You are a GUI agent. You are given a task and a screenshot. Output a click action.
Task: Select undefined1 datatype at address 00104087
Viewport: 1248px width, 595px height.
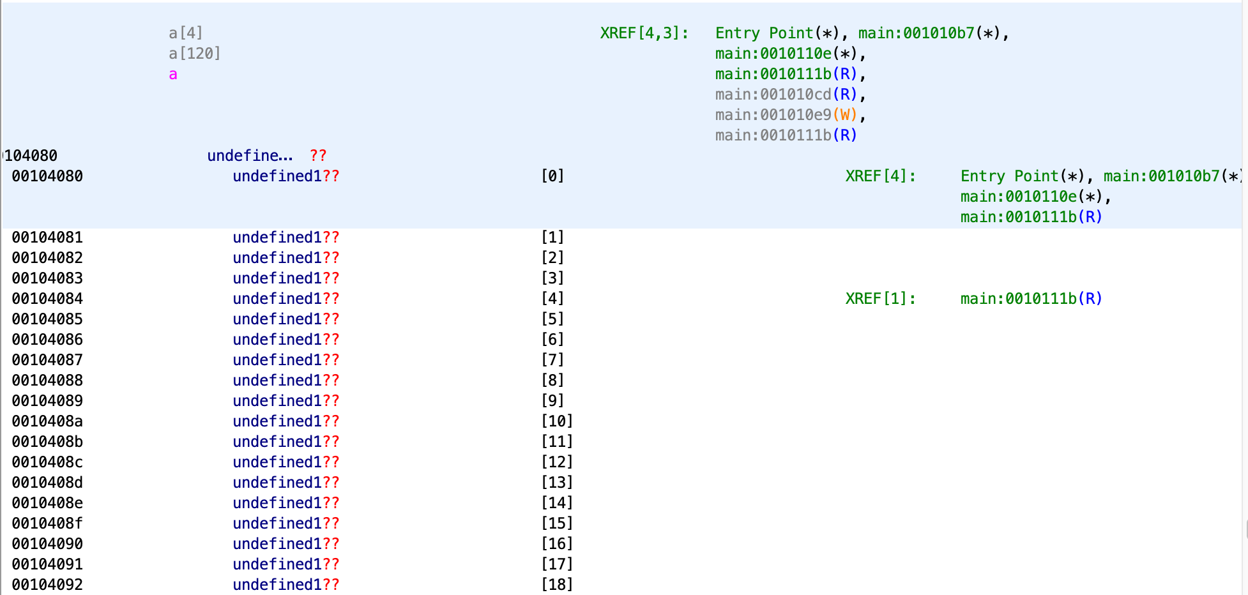[x=277, y=360]
